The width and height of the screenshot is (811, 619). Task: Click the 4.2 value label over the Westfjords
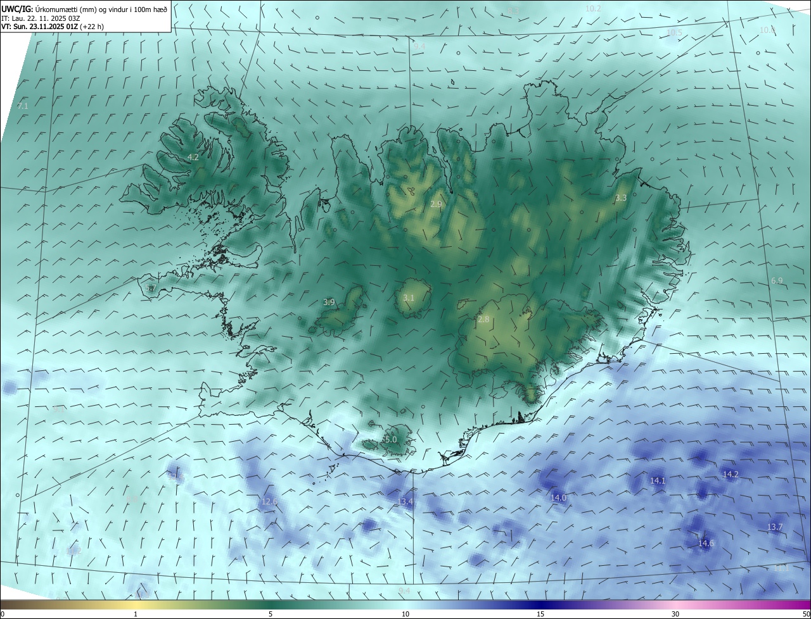(x=193, y=157)
